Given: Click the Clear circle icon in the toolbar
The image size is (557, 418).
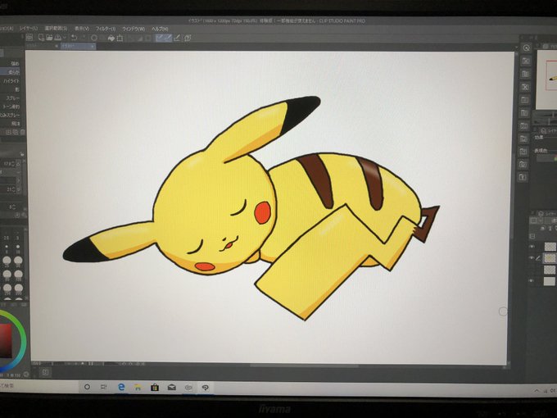Looking at the screenshot, I should click(x=94, y=38).
